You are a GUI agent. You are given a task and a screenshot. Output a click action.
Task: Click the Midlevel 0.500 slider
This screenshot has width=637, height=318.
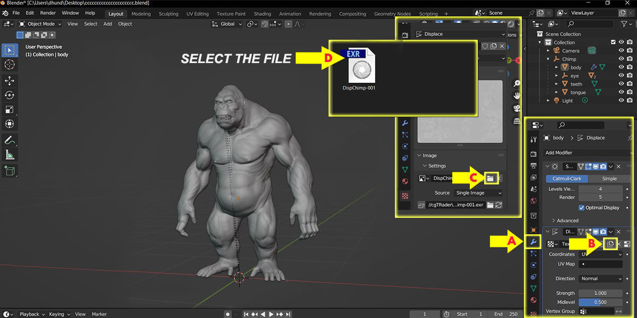tap(600, 302)
